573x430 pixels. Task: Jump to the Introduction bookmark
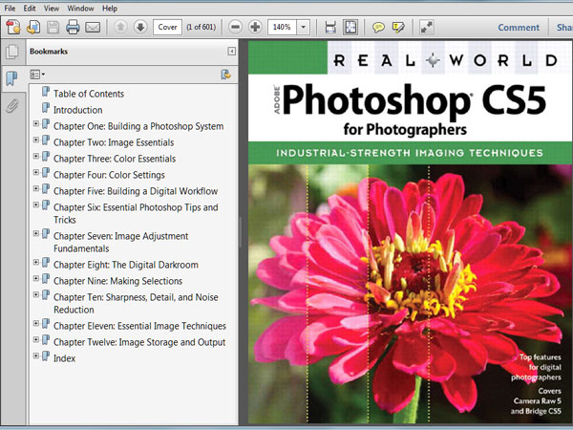pyautogui.click(x=78, y=110)
